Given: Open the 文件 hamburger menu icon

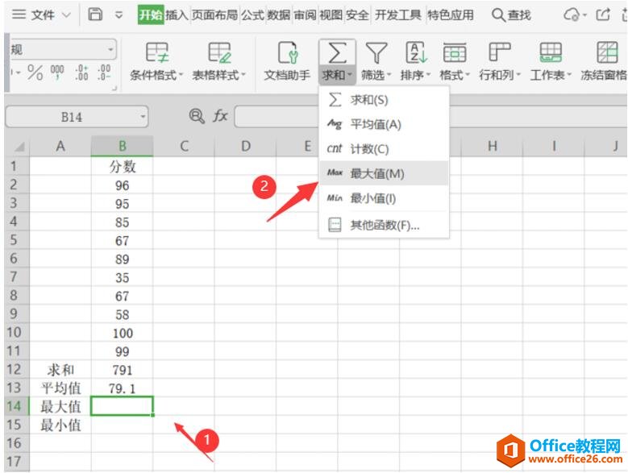Looking at the screenshot, I should (19, 15).
